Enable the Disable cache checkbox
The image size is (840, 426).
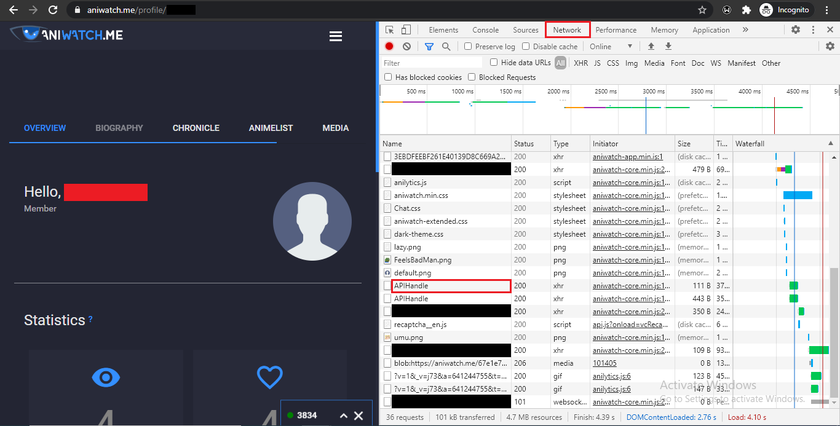pyautogui.click(x=526, y=46)
